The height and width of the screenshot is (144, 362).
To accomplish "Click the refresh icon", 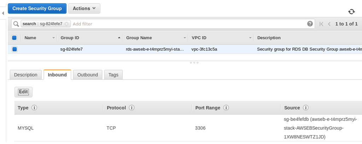I will [x=351, y=12].
